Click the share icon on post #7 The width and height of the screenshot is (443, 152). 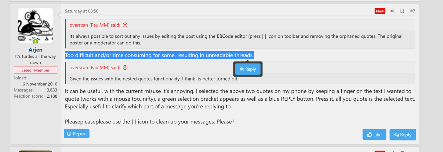tap(392, 11)
